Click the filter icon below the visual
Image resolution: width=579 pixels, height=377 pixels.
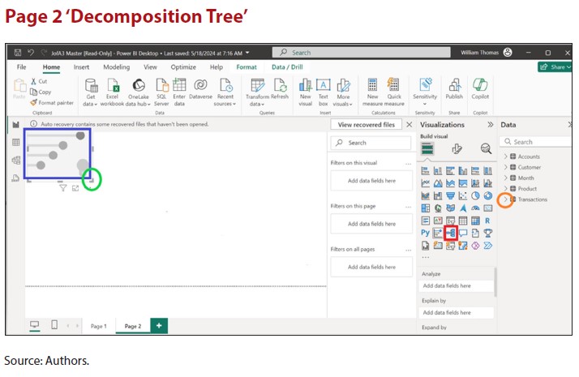coord(62,188)
